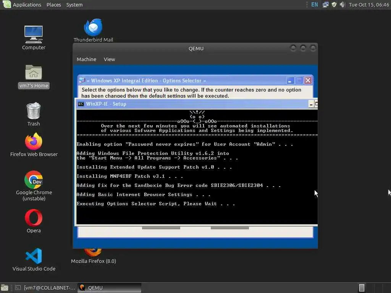391x293 pixels.
Task: Select the QEMU taskbar item
Action: pyautogui.click(x=110, y=288)
